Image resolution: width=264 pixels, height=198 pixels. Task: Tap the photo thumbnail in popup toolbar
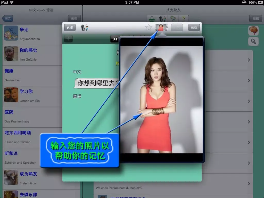pyautogui.click(x=161, y=27)
